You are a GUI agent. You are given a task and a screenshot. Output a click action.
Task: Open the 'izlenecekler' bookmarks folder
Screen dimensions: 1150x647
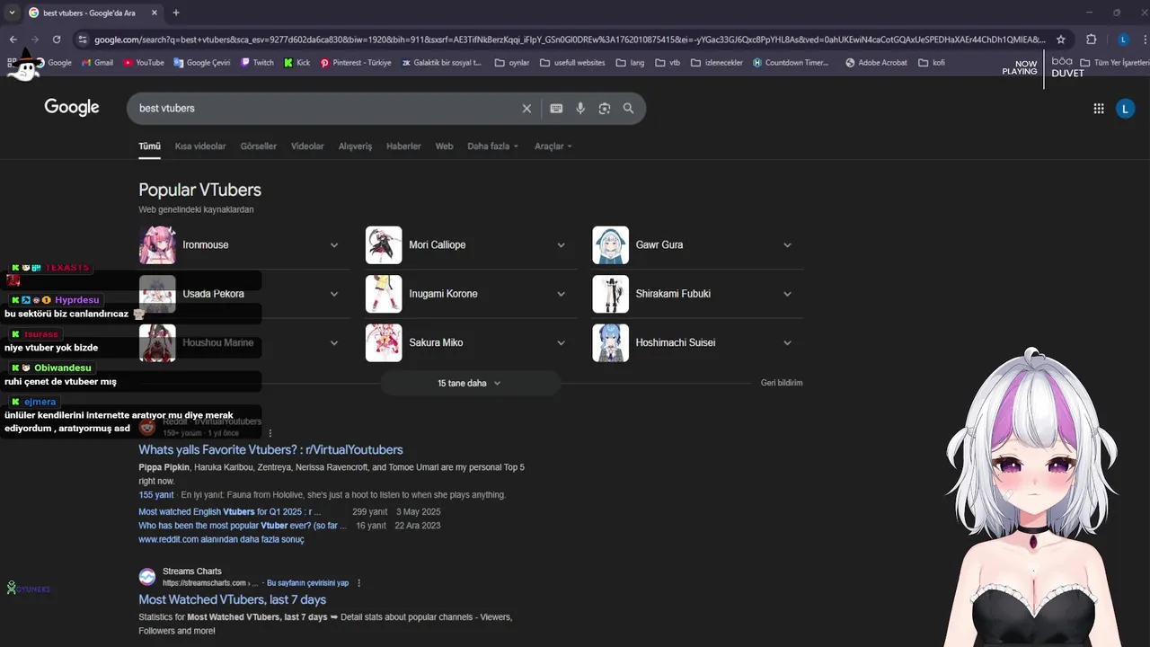[x=716, y=63]
